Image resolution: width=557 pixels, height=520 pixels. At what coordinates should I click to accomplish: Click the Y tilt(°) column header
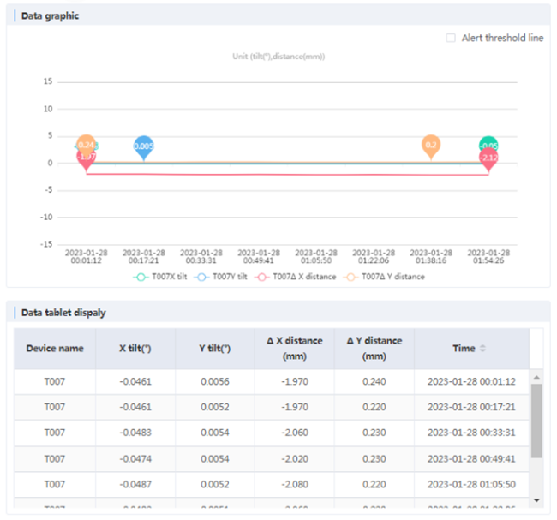pos(214,349)
